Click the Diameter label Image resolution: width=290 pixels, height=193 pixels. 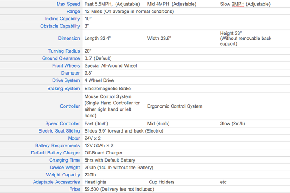point(70,73)
